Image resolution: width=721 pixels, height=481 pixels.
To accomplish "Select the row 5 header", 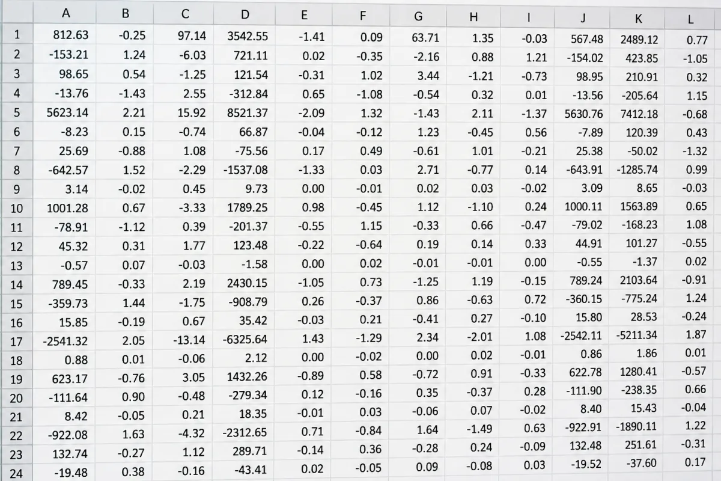I will pyautogui.click(x=17, y=112).
